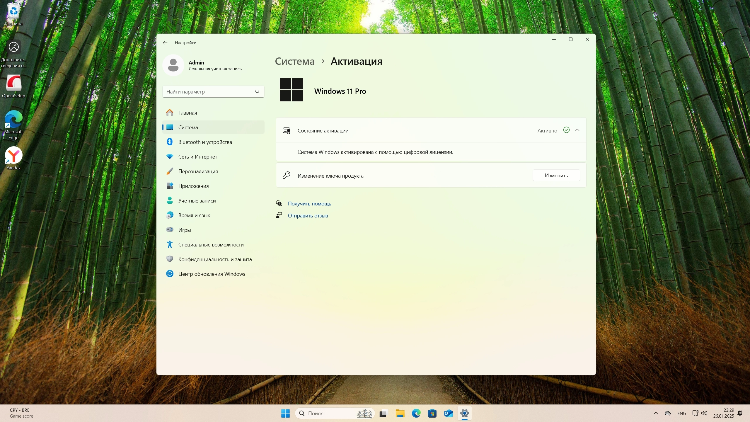The image size is (750, 422).
Task: Click the back arrow in Settings
Action: 165,43
